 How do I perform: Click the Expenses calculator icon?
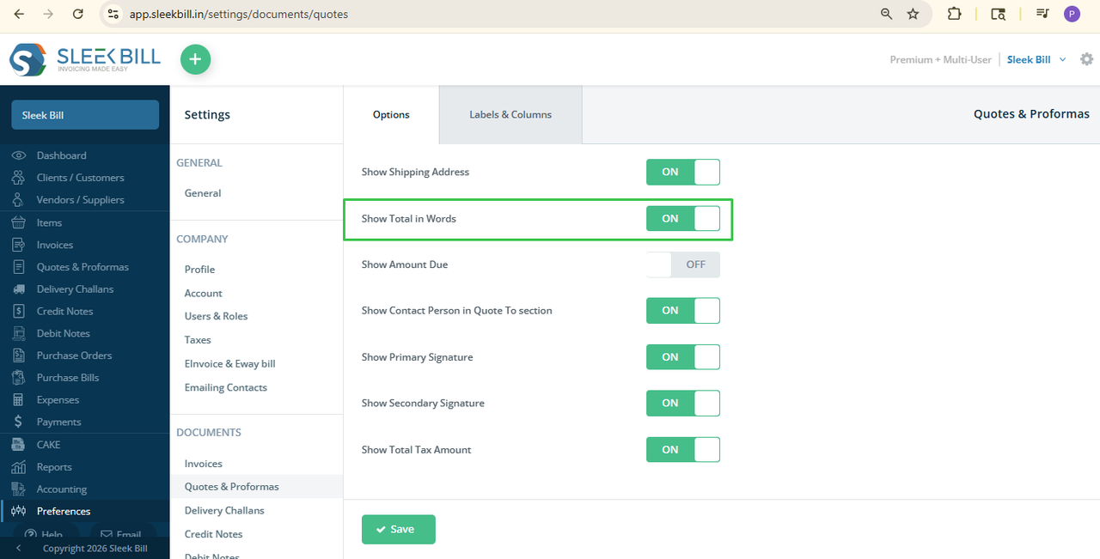click(x=18, y=399)
